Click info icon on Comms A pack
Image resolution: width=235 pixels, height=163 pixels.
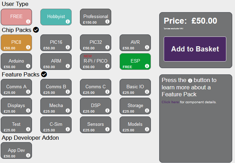pos(28,92)
